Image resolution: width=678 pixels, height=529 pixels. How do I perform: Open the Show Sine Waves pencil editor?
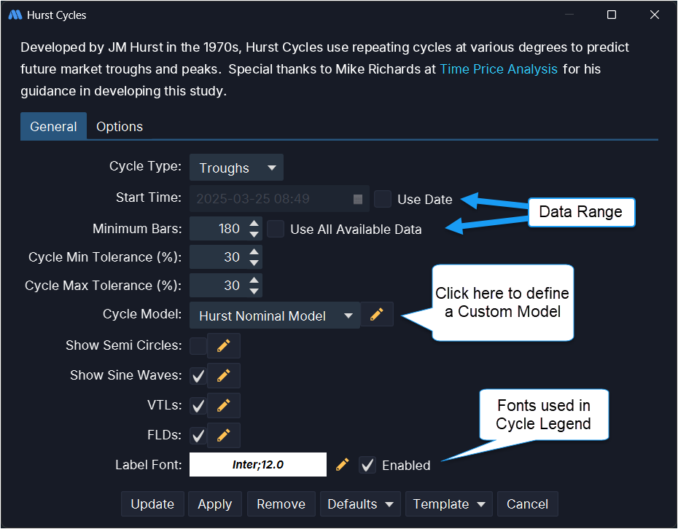(223, 375)
